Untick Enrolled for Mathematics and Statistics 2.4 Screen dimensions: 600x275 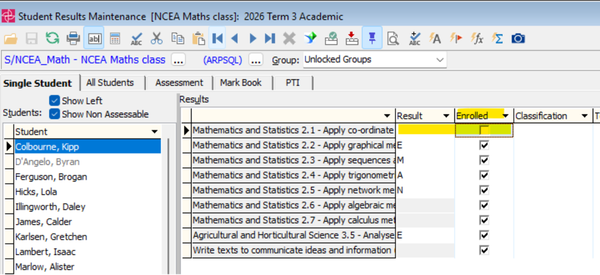click(484, 175)
